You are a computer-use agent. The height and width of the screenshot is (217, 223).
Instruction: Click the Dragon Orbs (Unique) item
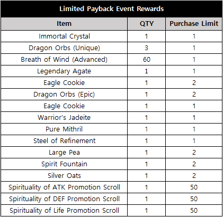(x=64, y=48)
